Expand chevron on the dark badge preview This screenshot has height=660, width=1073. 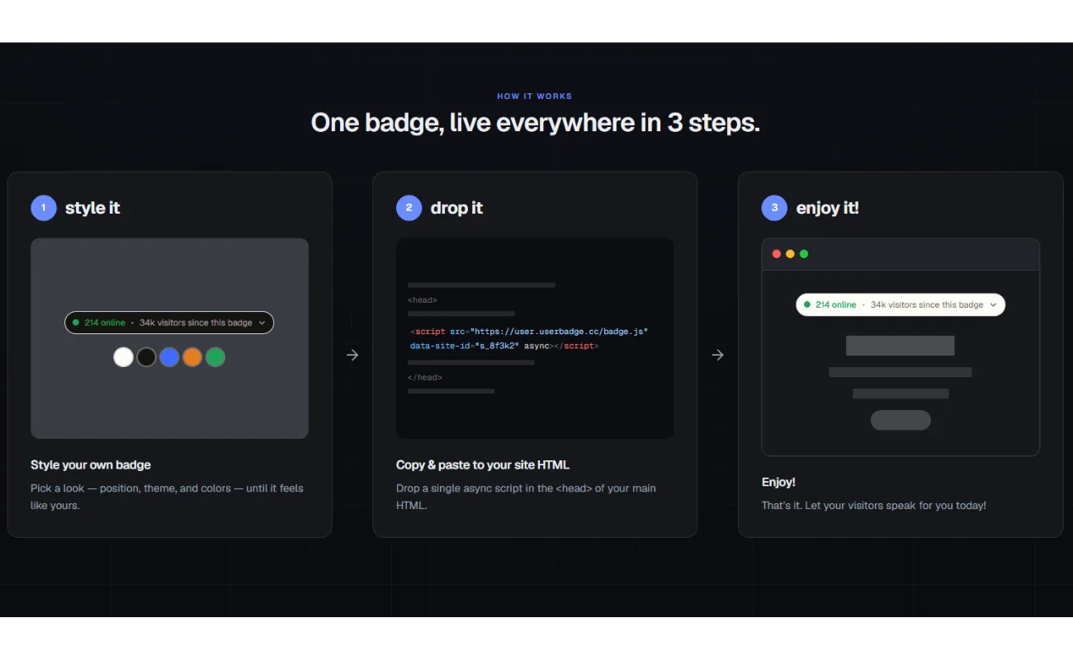[x=262, y=323]
